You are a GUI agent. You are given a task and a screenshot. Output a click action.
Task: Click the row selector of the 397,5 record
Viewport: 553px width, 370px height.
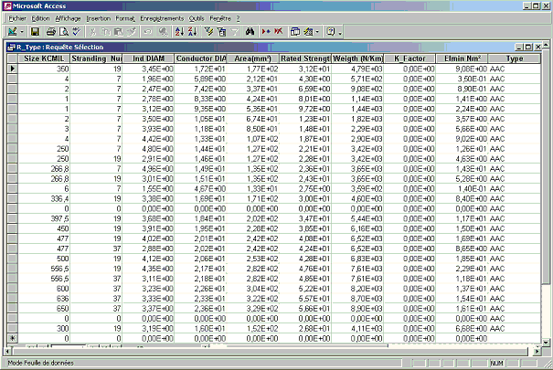pyautogui.click(x=13, y=218)
